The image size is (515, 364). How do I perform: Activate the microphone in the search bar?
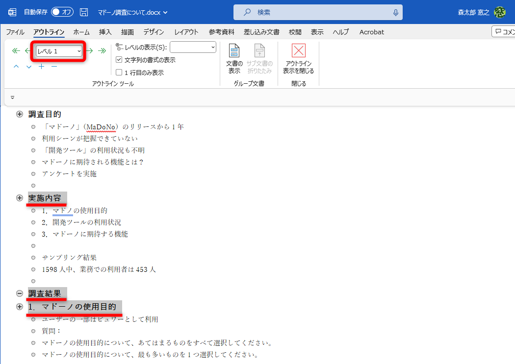coord(395,12)
